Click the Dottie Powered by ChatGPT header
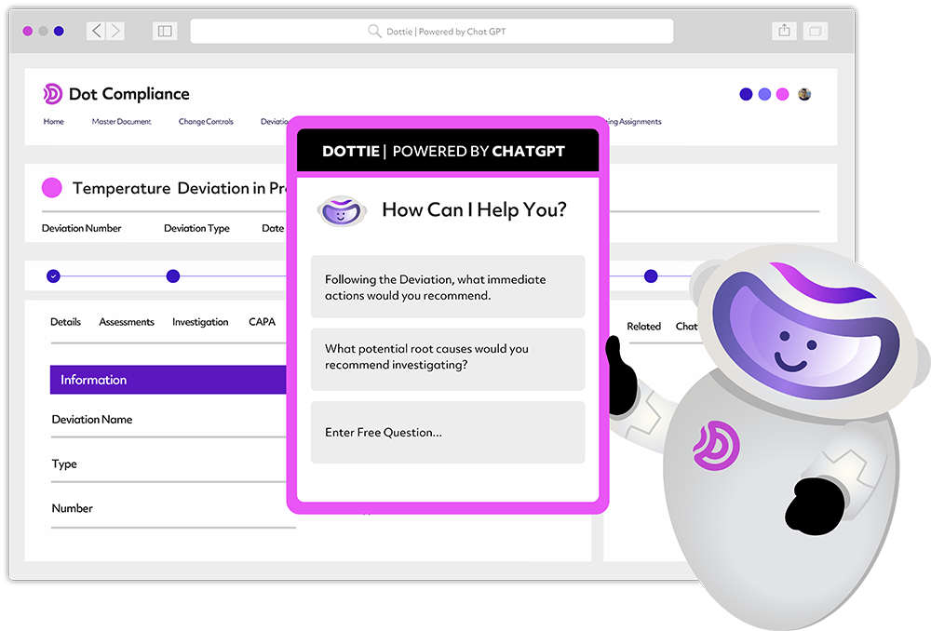 coord(448,151)
